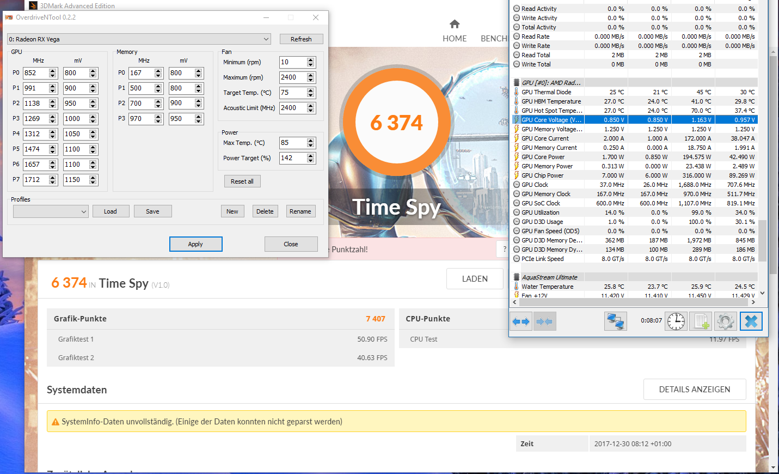The width and height of the screenshot is (779, 474).
Task: Click the thermometer icon beside GPU Thermal Diode
Action: click(x=516, y=92)
